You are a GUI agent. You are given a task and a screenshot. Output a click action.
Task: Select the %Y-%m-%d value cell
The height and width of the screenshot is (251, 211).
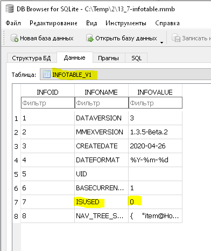coord(155,160)
